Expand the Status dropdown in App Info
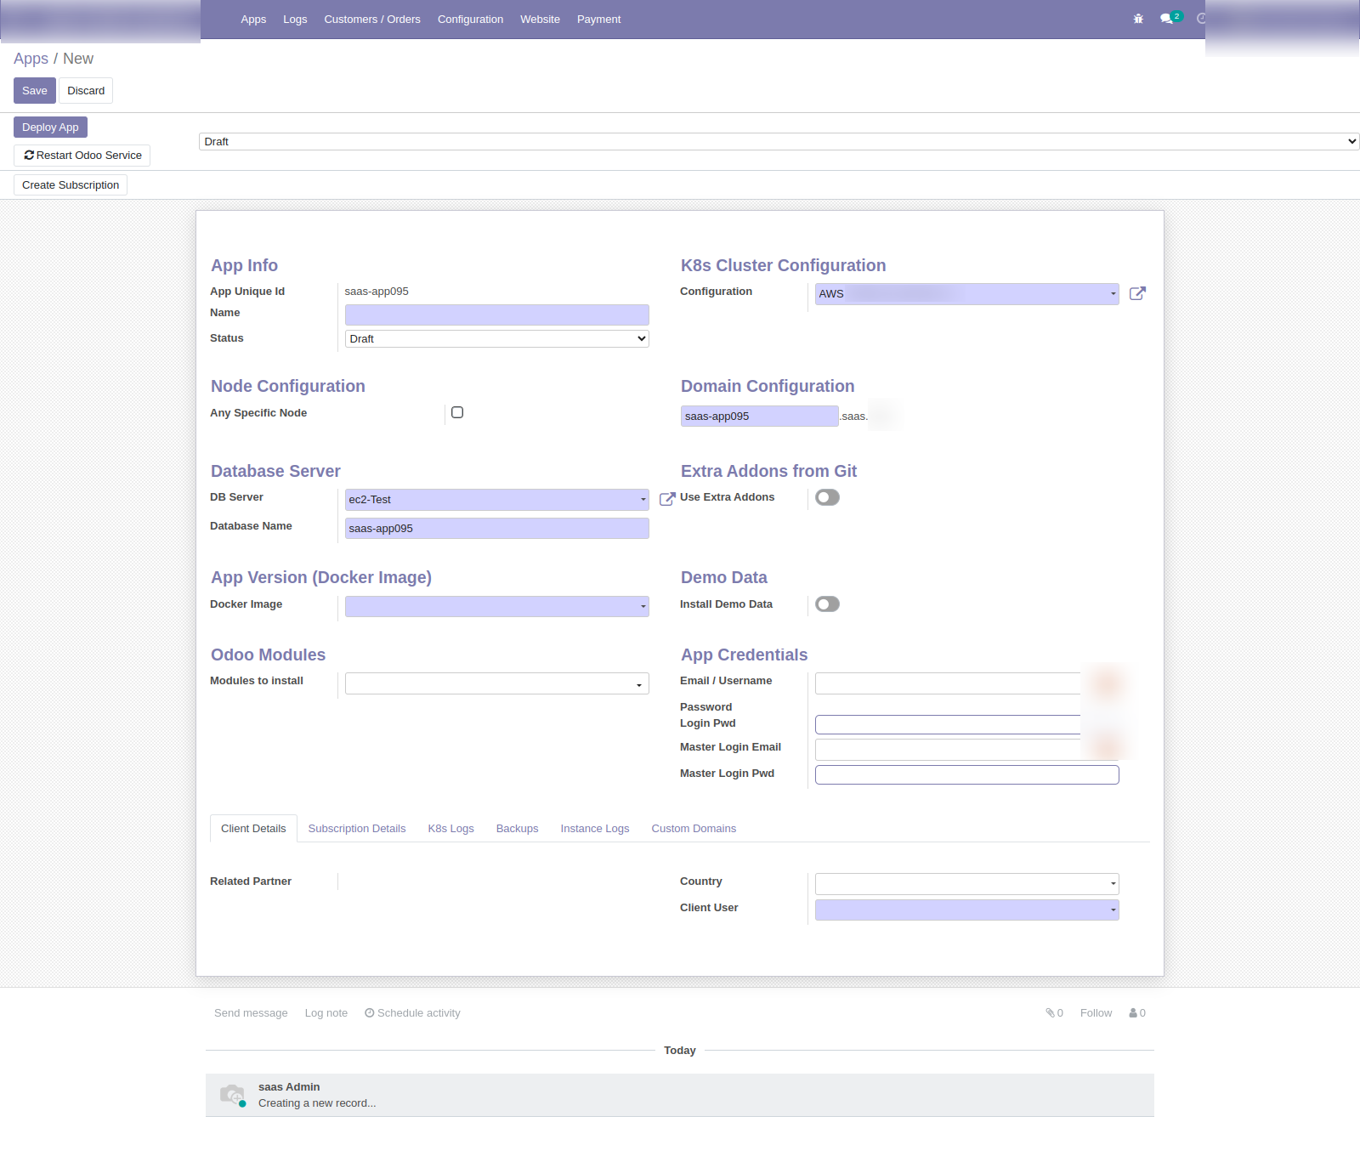The width and height of the screenshot is (1360, 1162). pyautogui.click(x=496, y=338)
